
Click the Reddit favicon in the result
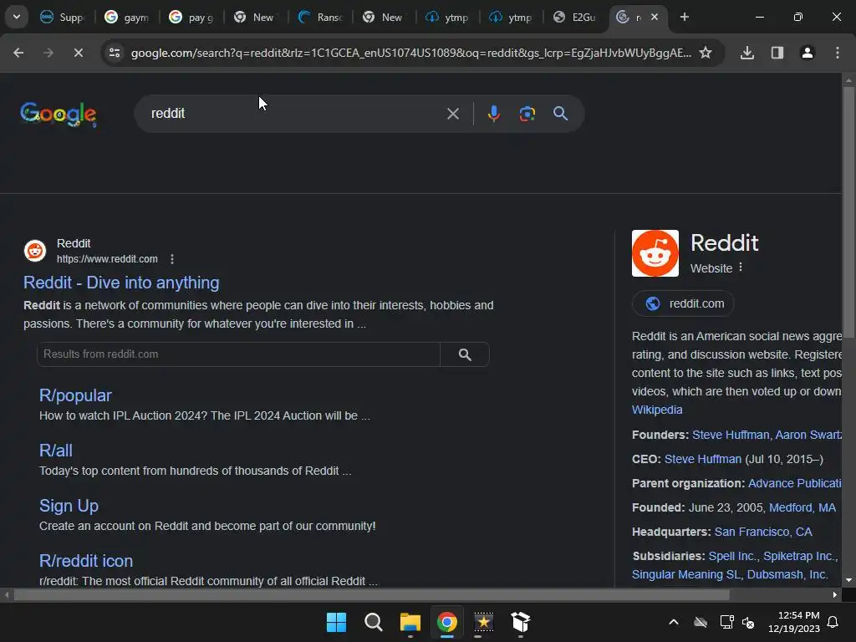(35, 251)
